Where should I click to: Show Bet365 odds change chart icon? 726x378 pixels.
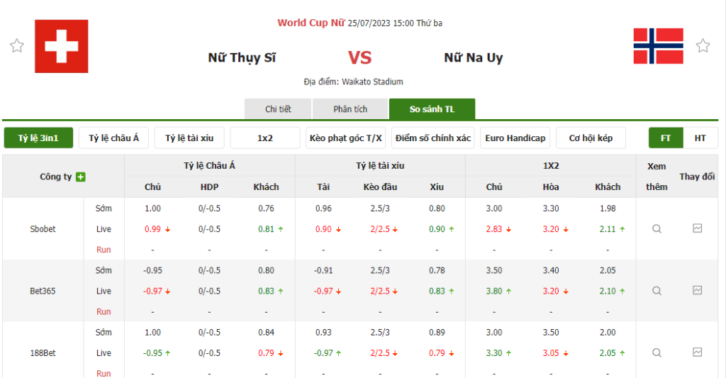tap(698, 290)
